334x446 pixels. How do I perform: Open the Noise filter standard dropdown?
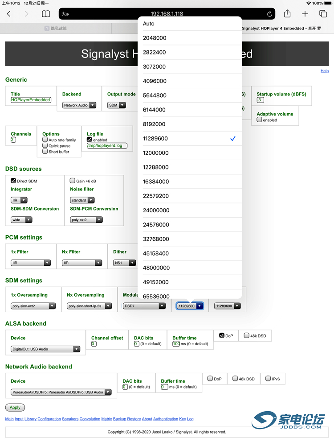click(x=82, y=200)
